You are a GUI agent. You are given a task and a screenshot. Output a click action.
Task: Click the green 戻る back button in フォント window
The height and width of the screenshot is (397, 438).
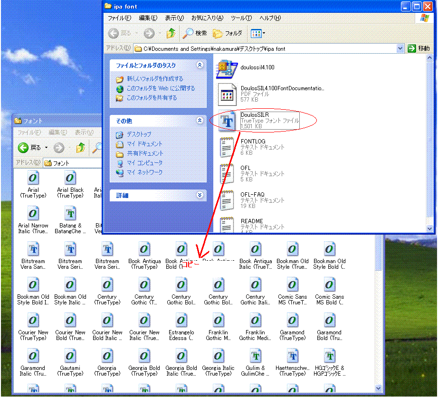tap(29, 147)
